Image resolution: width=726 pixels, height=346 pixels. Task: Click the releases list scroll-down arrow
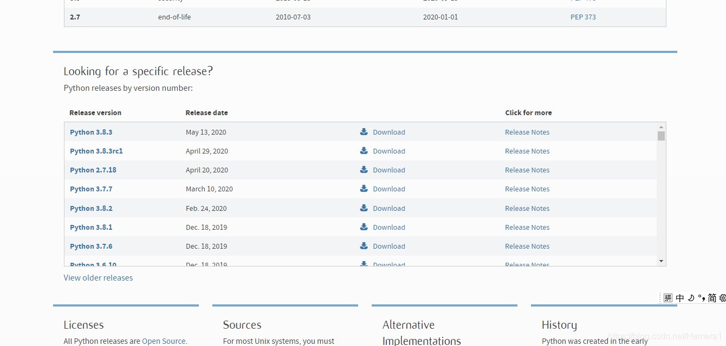pyautogui.click(x=661, y=261)
